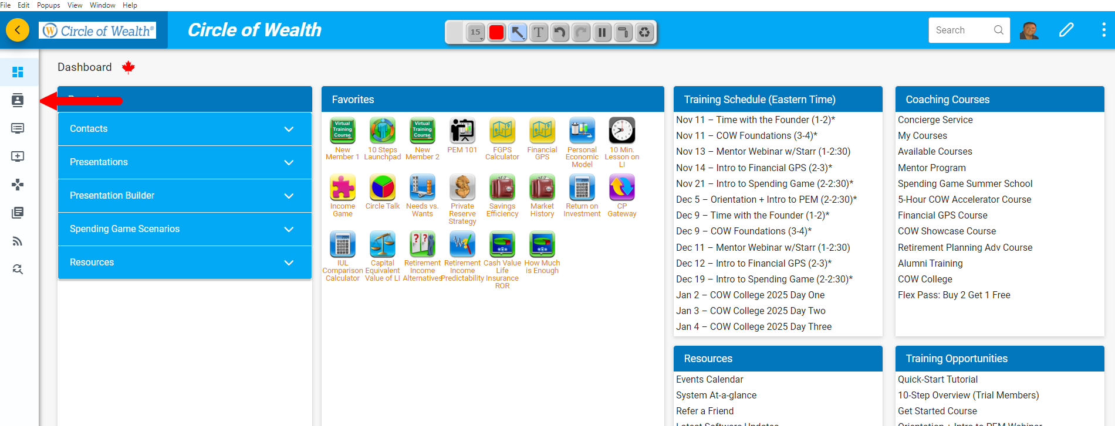Open Private Reserve Strategy icon
Image resolution: width=1115 pixels, height=426 pixels.
pyautogui.click(x=462, y=199)
